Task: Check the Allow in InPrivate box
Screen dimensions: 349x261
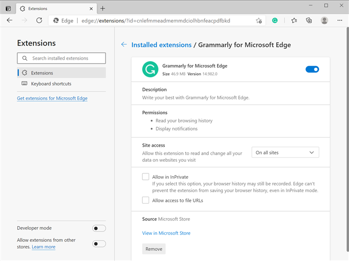Action: click(x=145, y=177)
